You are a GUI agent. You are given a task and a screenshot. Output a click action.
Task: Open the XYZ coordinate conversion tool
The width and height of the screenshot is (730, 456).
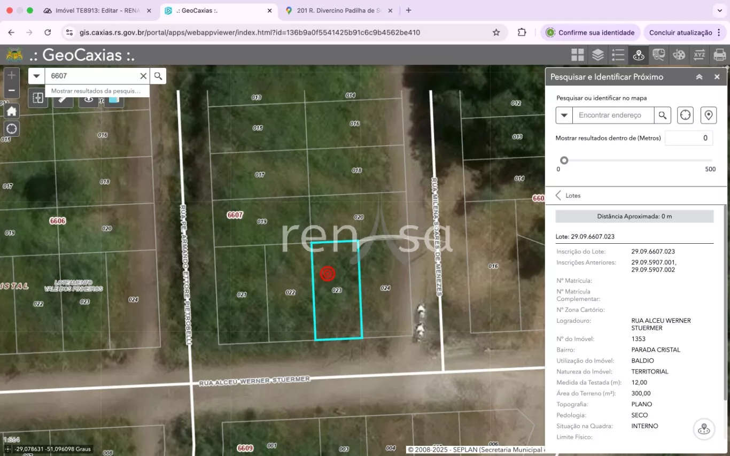point(699,55)
